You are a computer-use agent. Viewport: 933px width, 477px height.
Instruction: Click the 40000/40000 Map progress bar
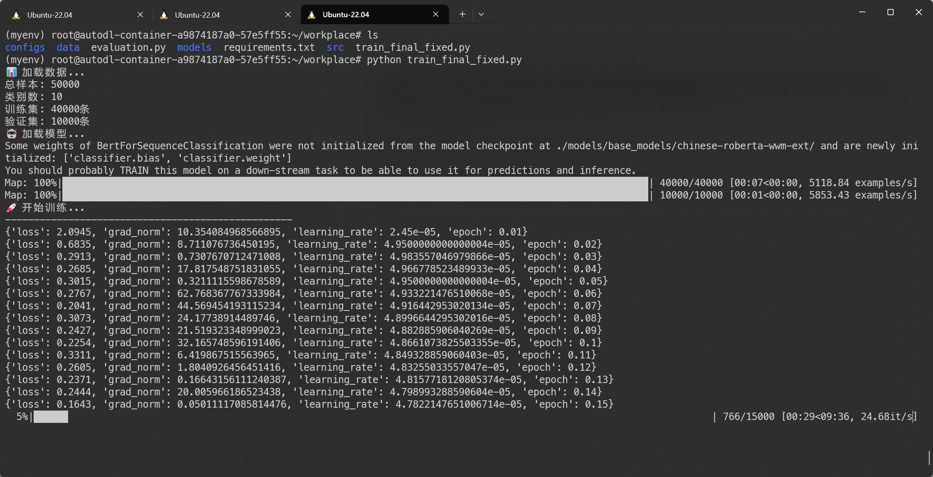coord(355,183)
